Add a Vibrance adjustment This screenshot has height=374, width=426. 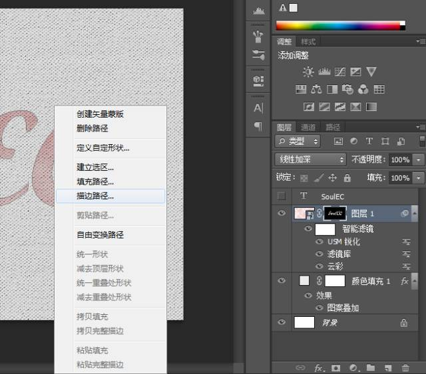371,72
